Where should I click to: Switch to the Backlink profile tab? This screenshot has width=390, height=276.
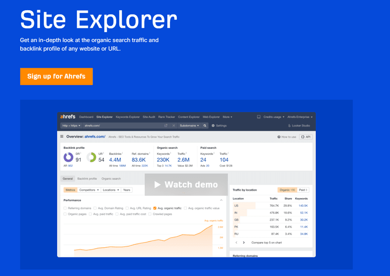87,179
